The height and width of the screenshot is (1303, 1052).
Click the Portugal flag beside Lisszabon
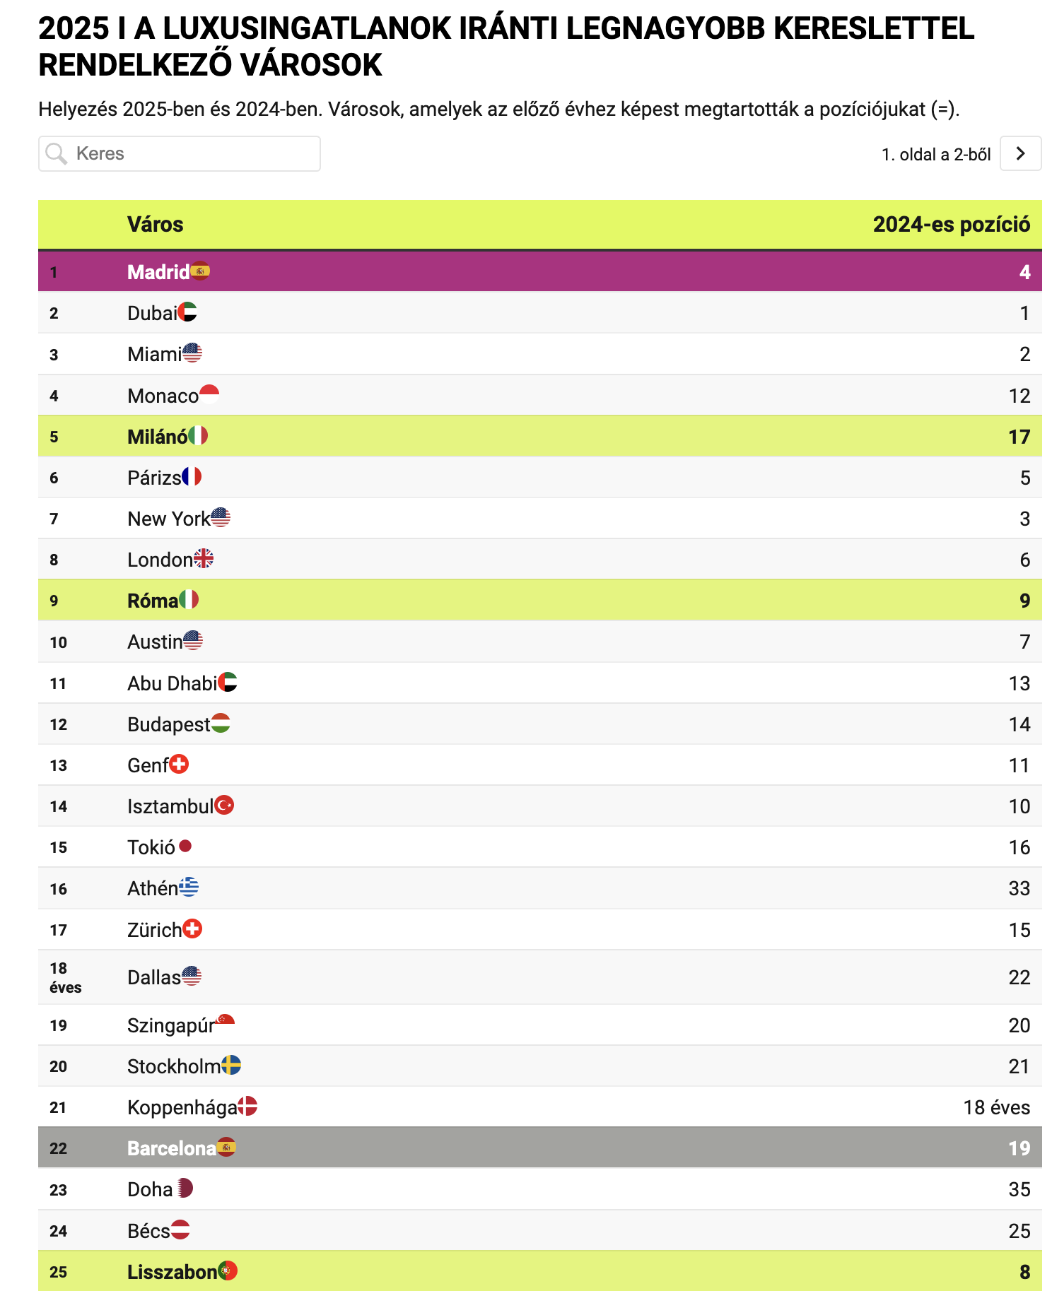(228, 1270)
